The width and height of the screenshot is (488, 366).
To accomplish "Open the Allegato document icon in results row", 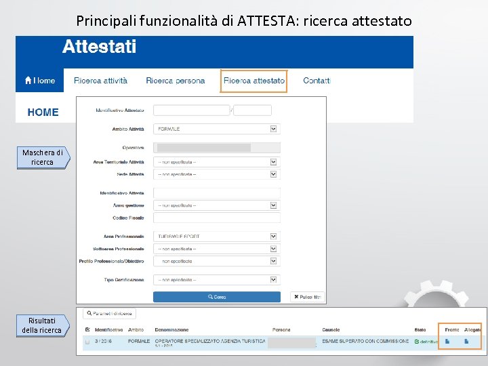I will 466,342.
